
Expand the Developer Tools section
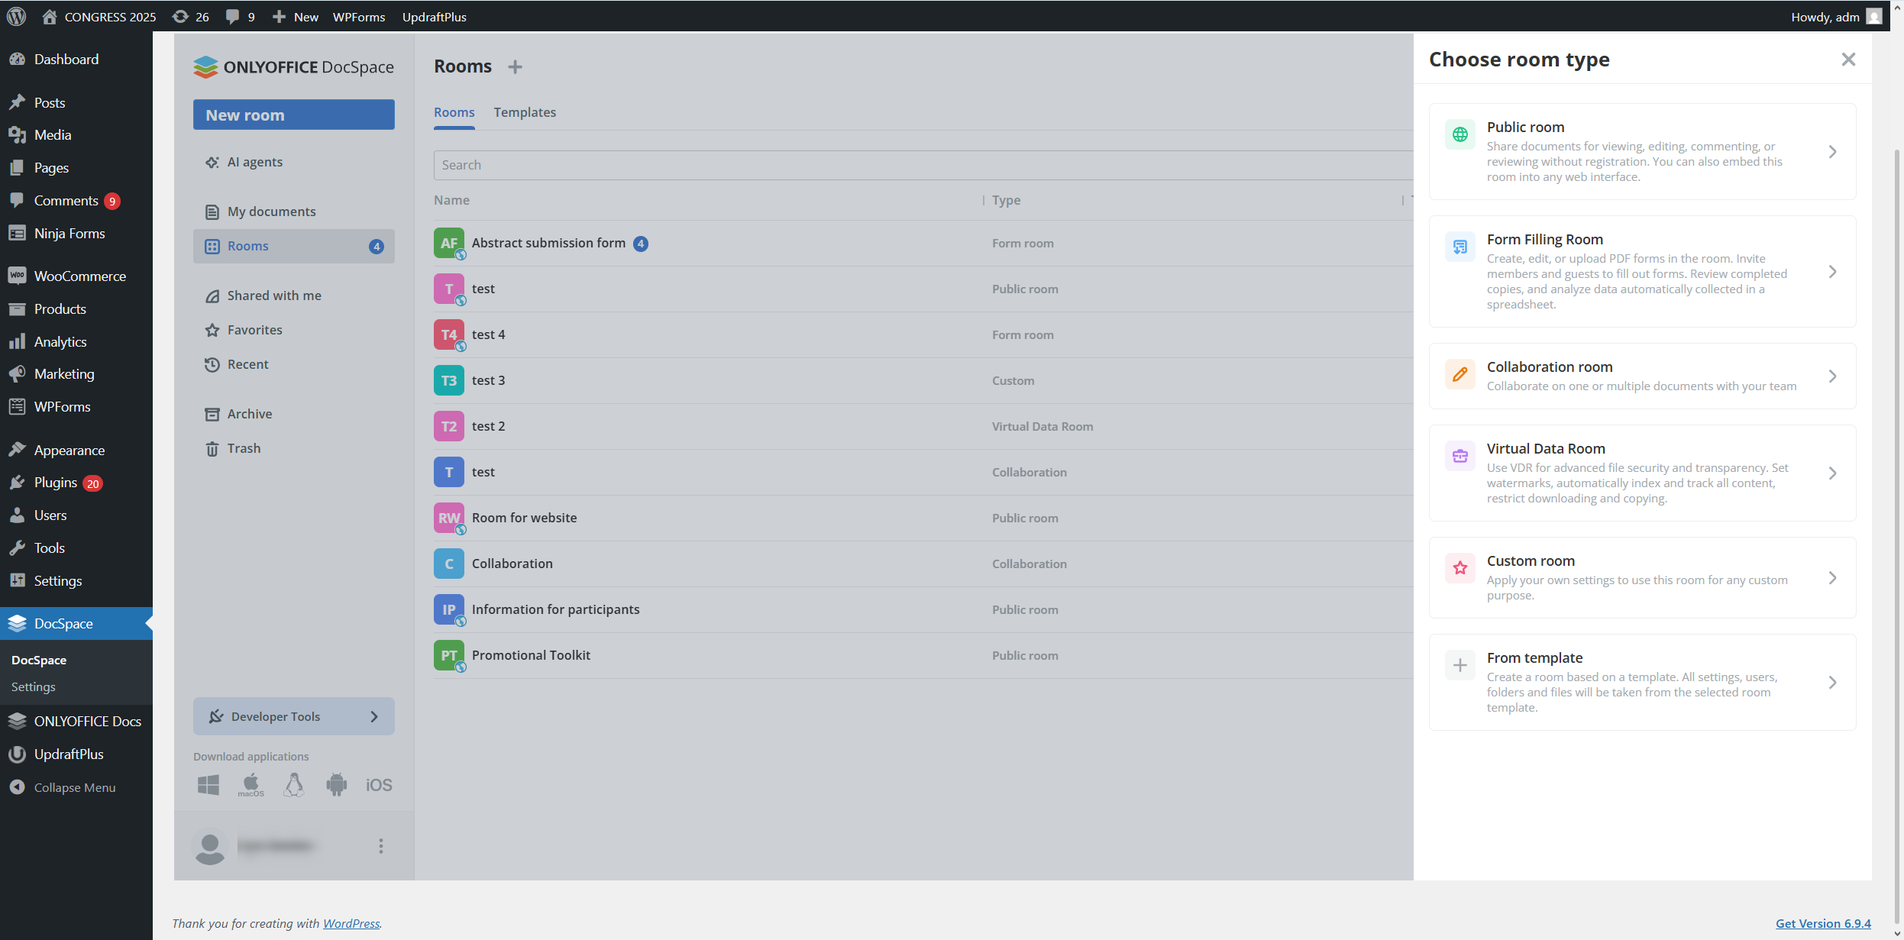coord(293,716)
